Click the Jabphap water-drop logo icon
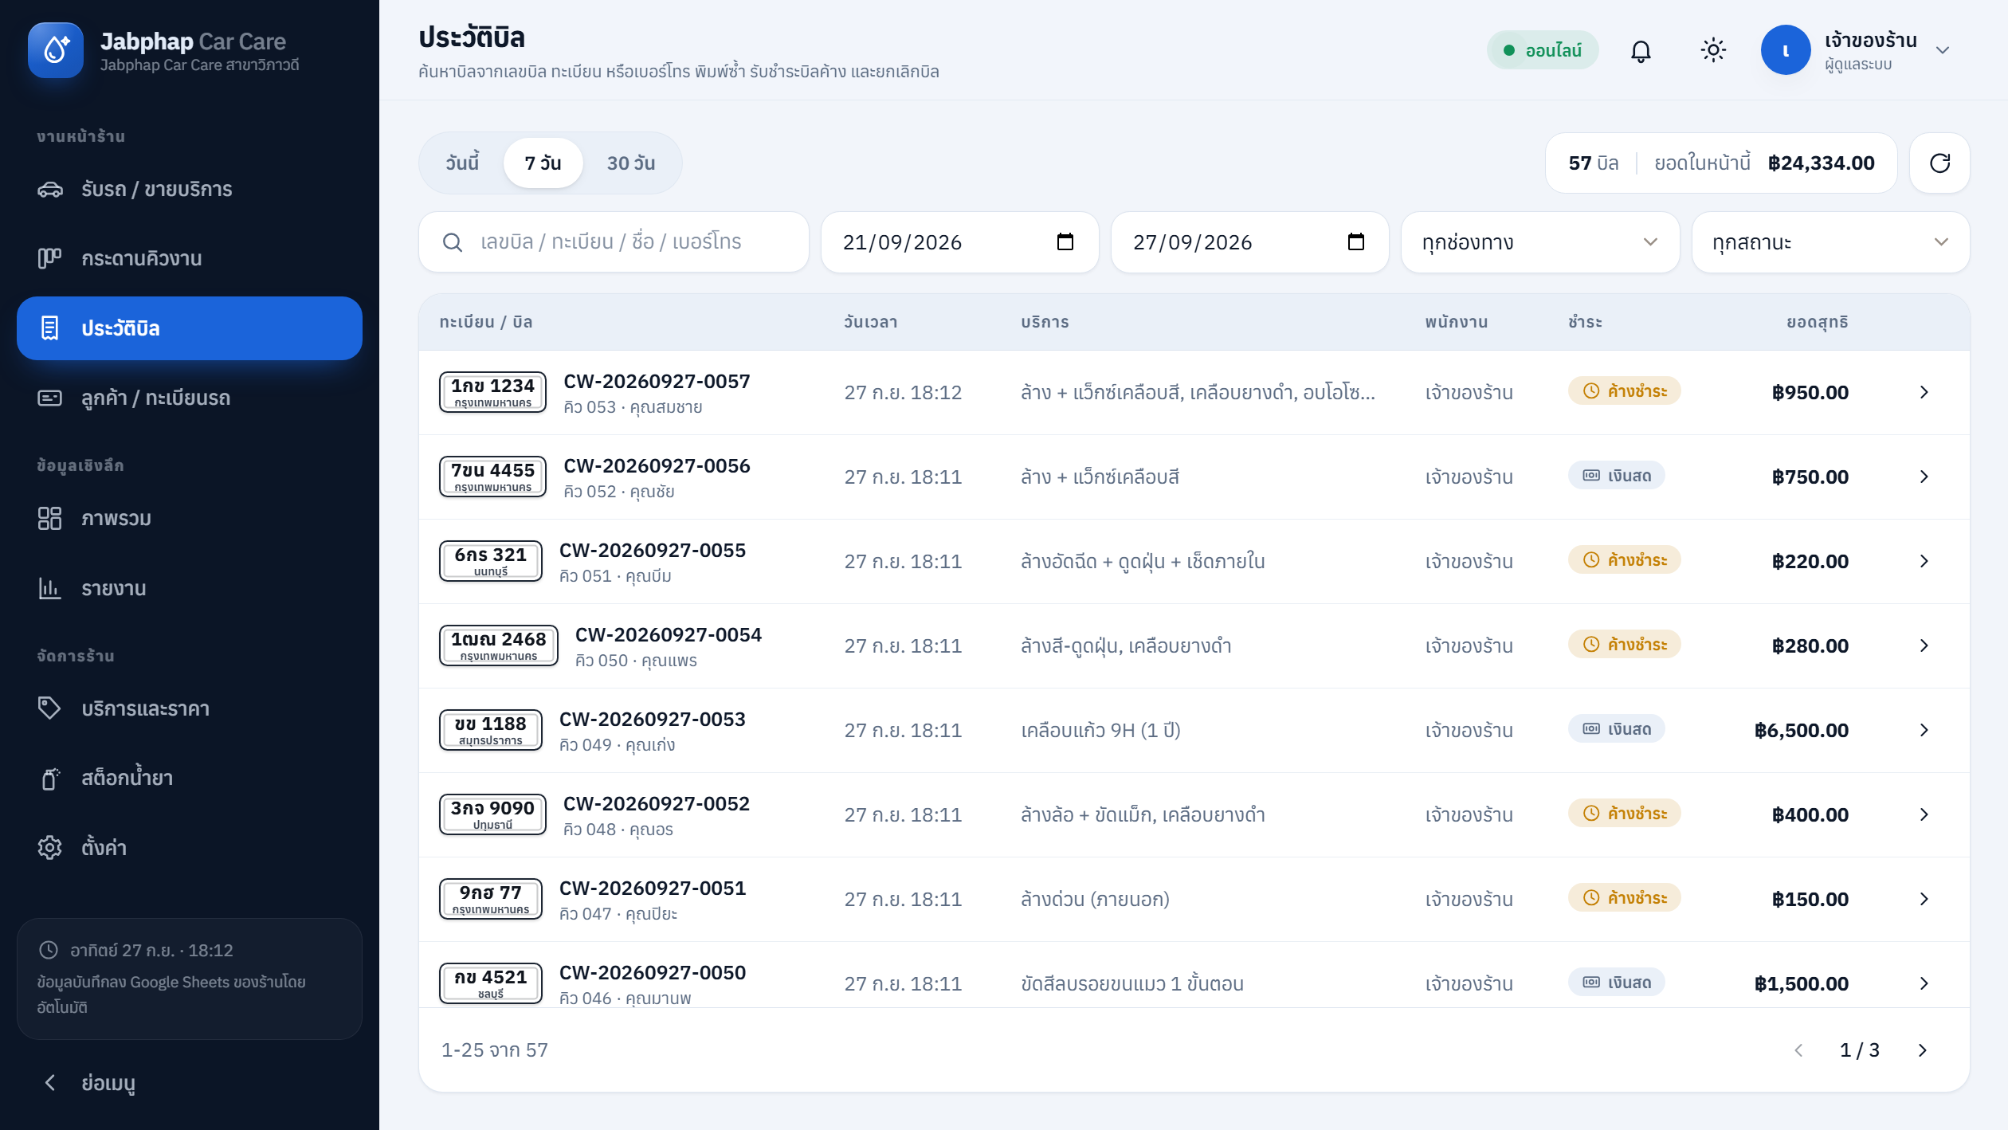Image resolution: width=2008 pixels, height=1130 pixels. (56, 50)
